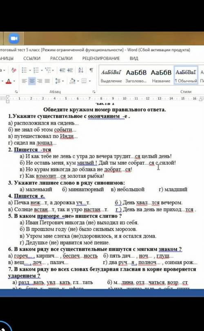Apply borders to the selection
204x331 pixels.
coord(84,81)
